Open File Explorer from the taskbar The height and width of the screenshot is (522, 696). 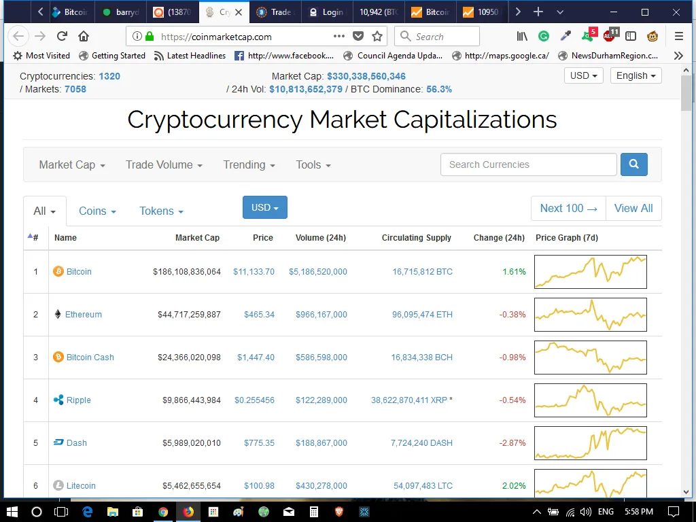[x=113, y=512]
